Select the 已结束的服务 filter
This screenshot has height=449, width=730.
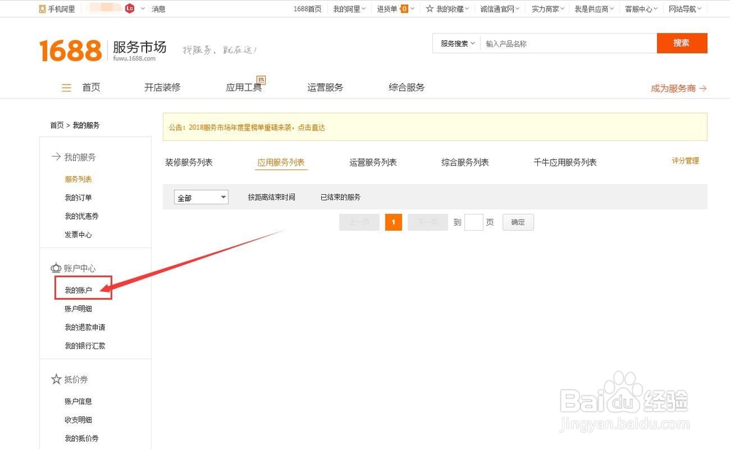pyautogui.click(x=340, y=196)
